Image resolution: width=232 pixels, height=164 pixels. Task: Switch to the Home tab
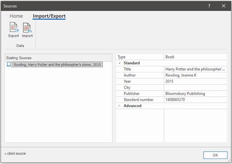(16, 16)
